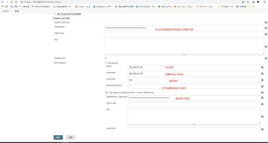This screenshot has height=143, width=268.
Task: Open help for Disable exec option
Action: coord(266,58)
